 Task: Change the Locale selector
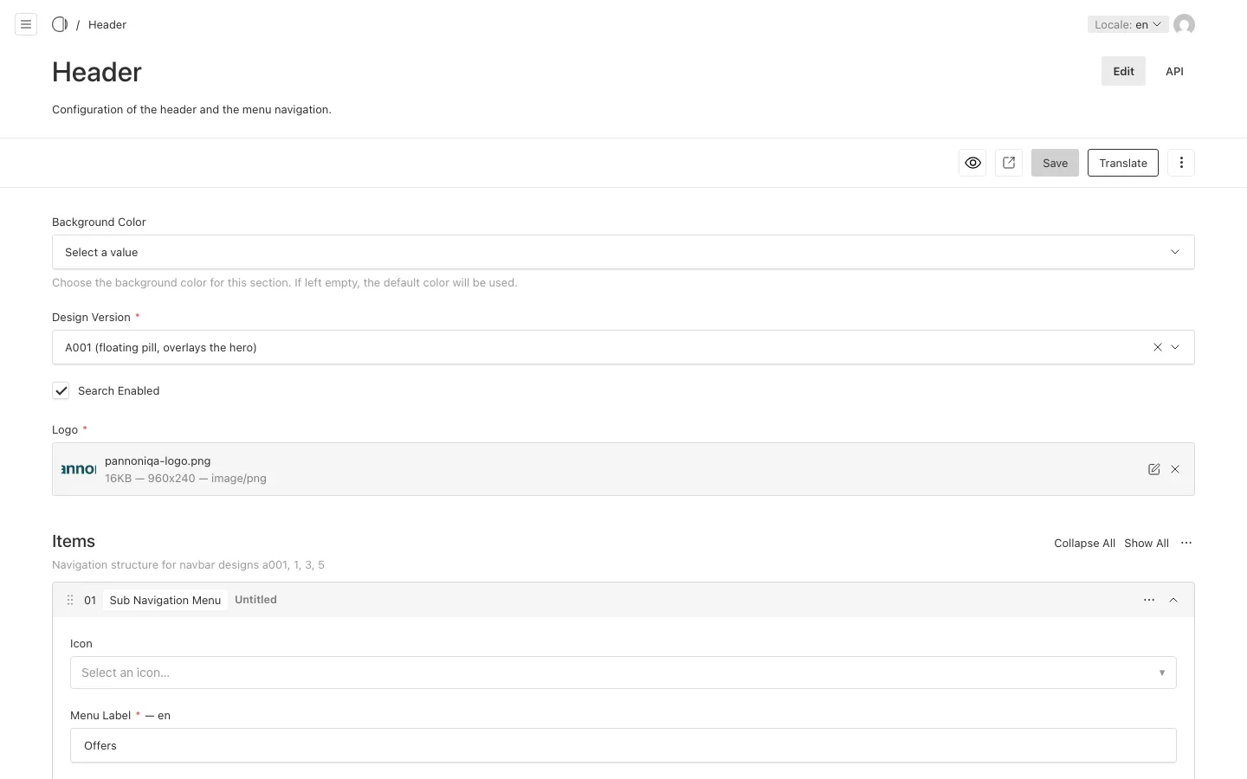tap(1127, 24)
